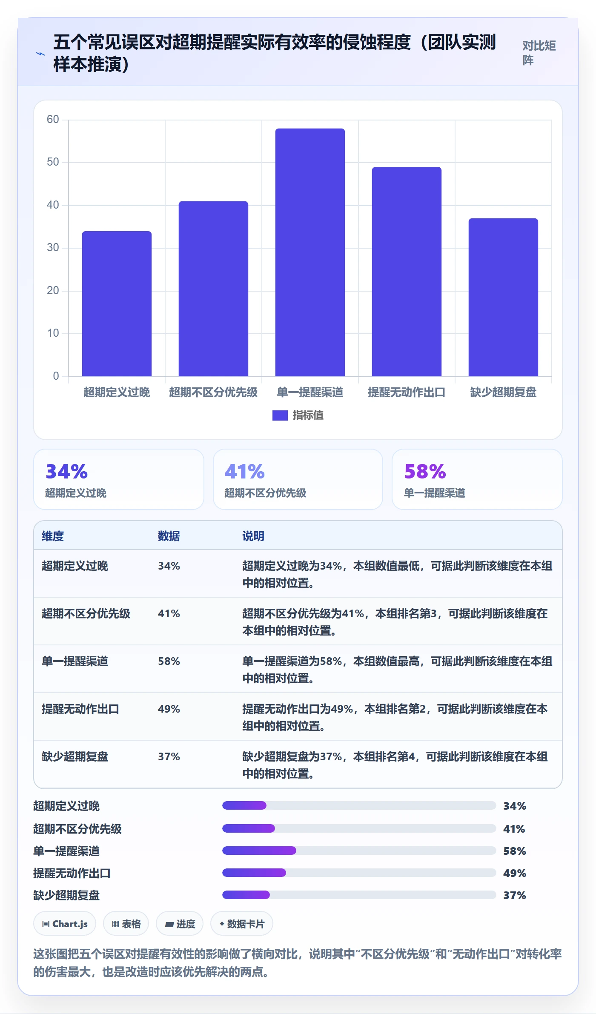596x1014 pixels.
Task: Click the 37% value in table
Action: [x=169, y=756]
